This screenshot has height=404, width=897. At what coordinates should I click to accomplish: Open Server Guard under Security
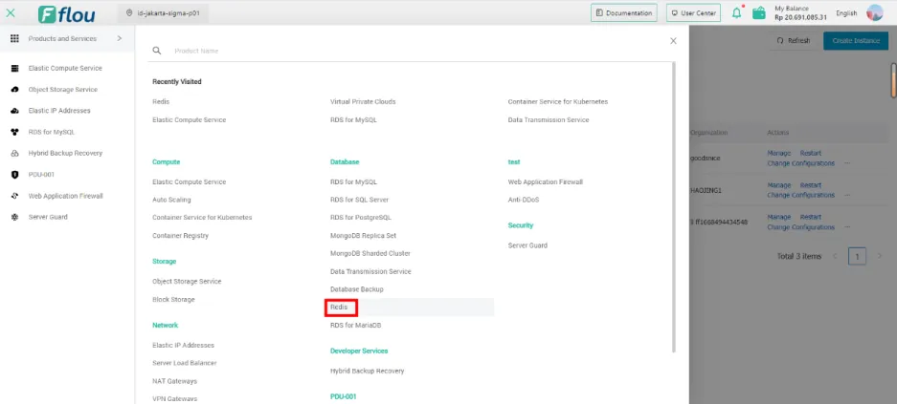tap(527, 245)
